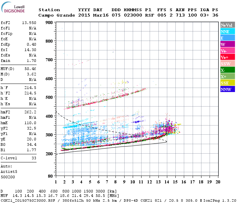The image size is (237, 203).
Task: Select the 023000 time value in header
Action: pyautogui.click(x=133, y=15)
